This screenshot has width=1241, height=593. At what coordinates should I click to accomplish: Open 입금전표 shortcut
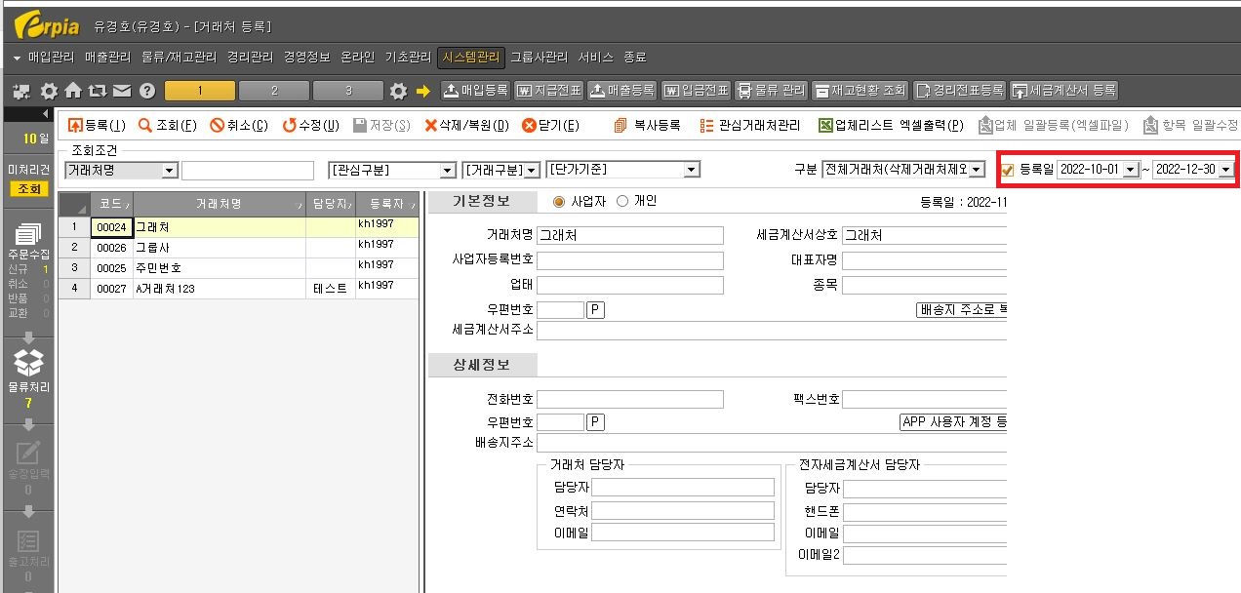click(696, 91)
